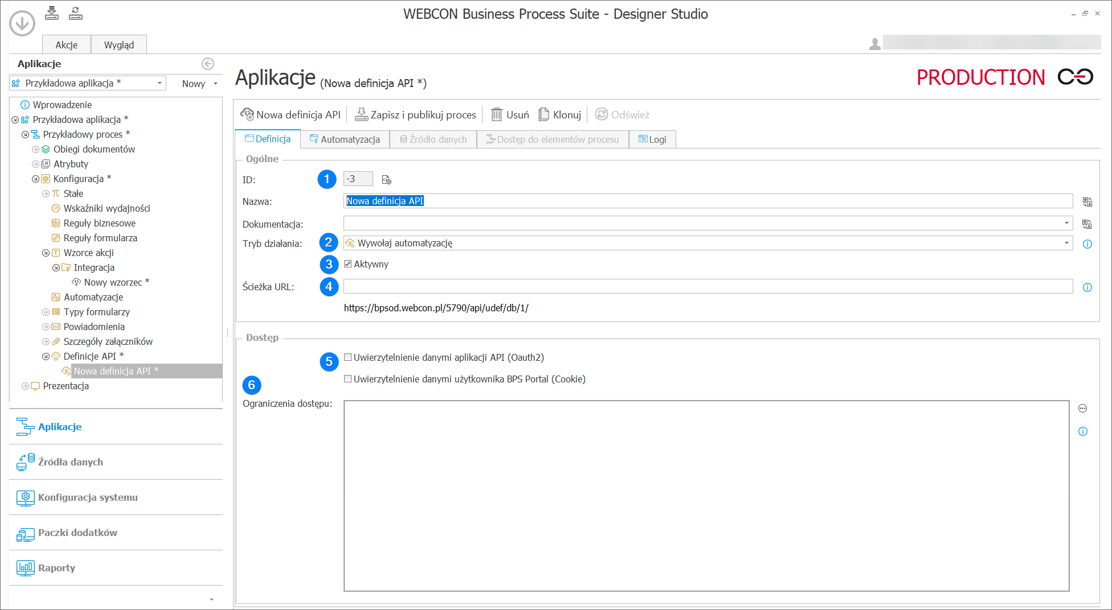Click the Usuń trash icon

[496, 114]
